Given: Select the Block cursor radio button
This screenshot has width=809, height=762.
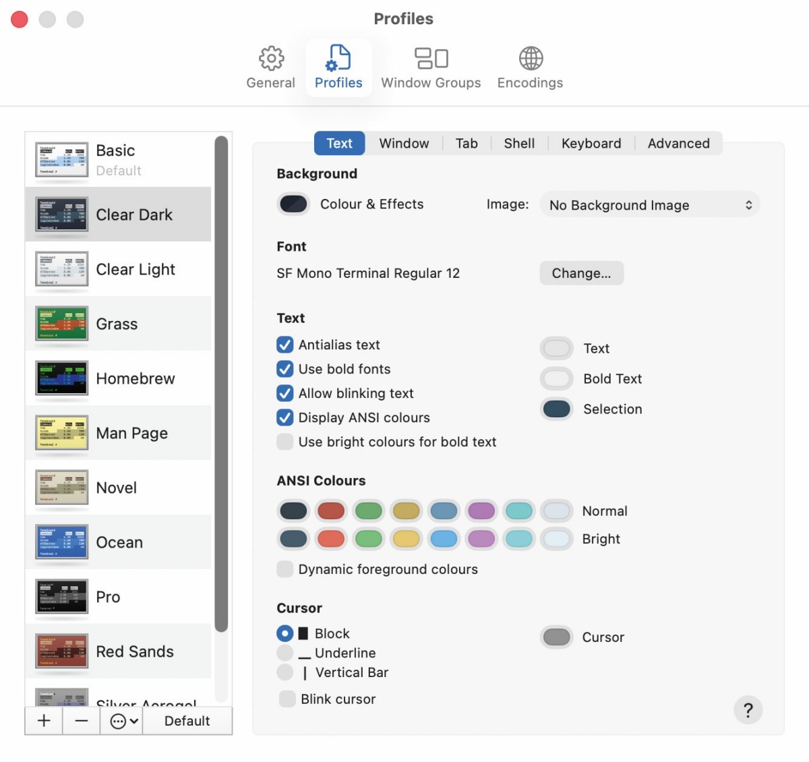Looking at the screenshot, I should pyautogui.click(x=285, y=633).
